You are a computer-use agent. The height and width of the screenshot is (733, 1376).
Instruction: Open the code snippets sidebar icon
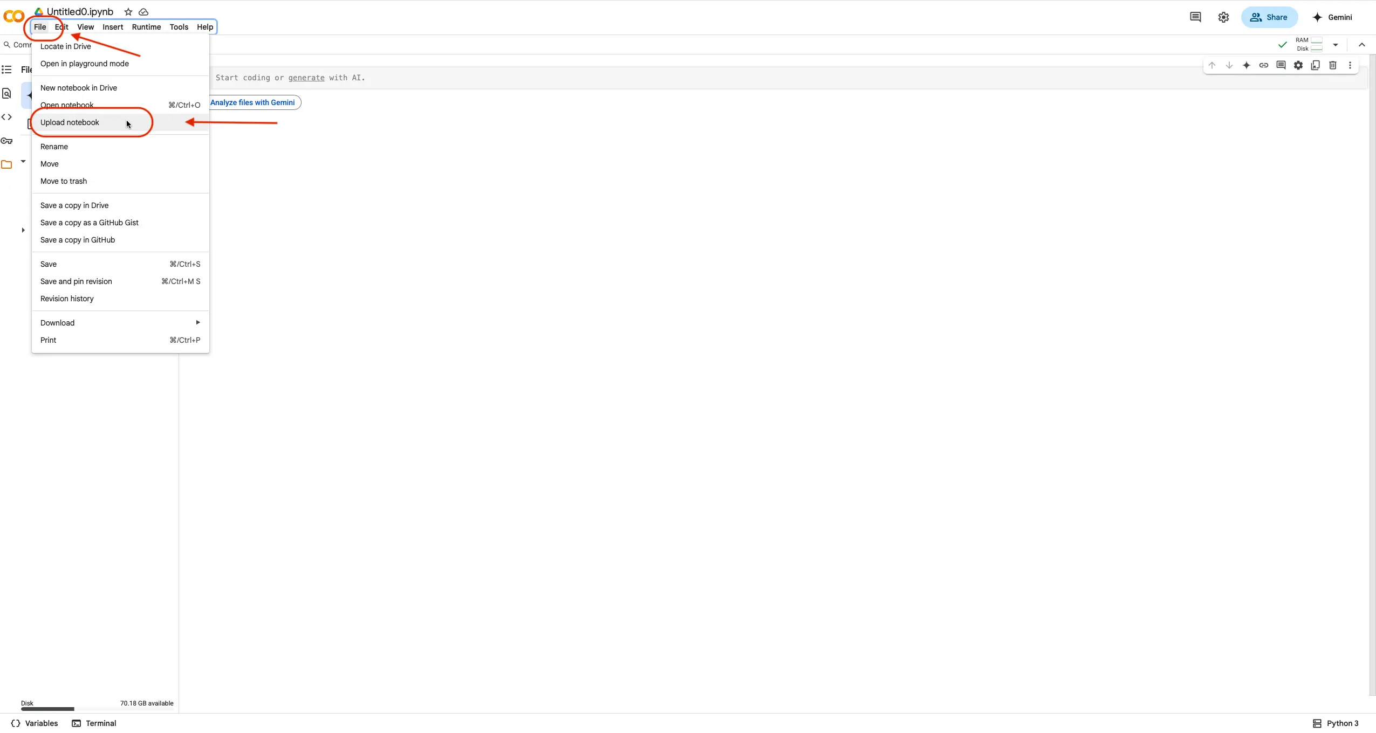(6, 117)
